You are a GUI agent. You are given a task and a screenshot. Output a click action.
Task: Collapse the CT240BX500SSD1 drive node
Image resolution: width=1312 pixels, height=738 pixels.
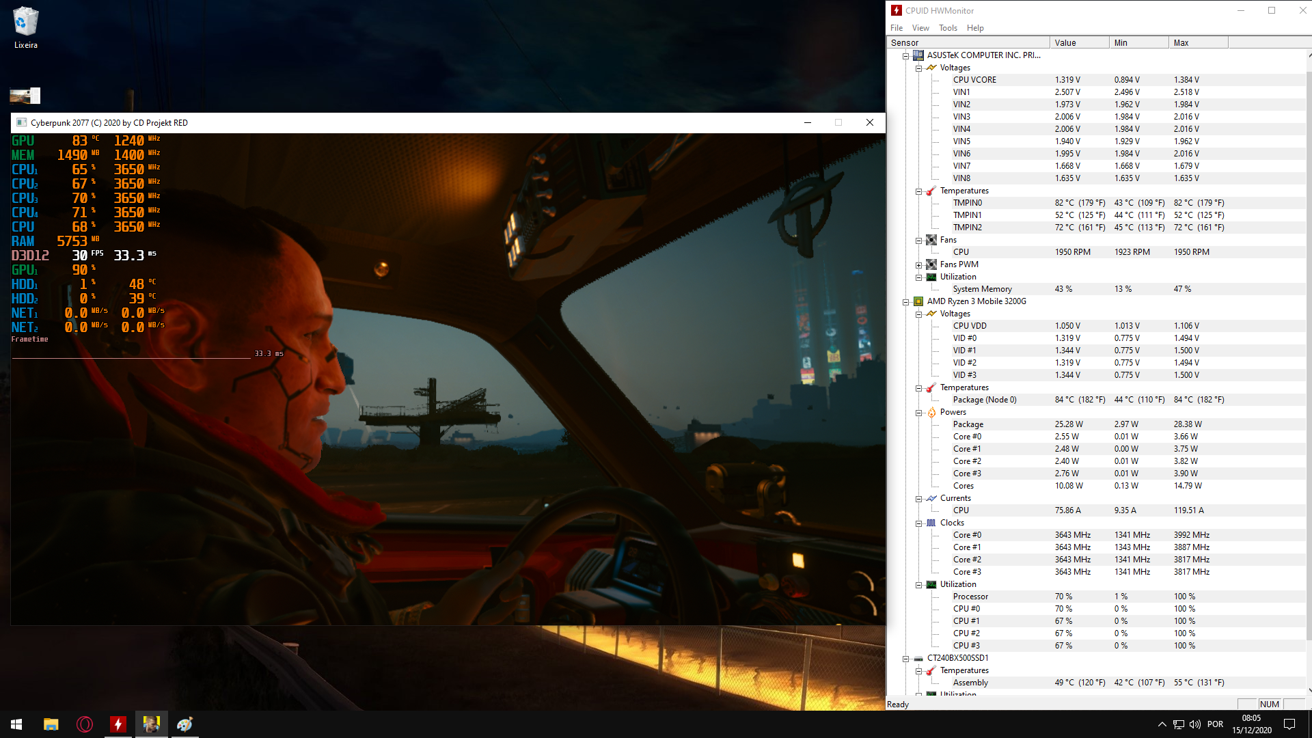pos(905,658)
